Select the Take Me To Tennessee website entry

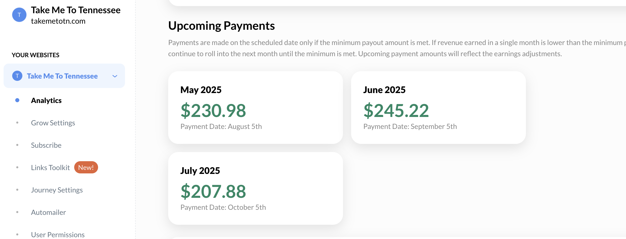(64, 76)
